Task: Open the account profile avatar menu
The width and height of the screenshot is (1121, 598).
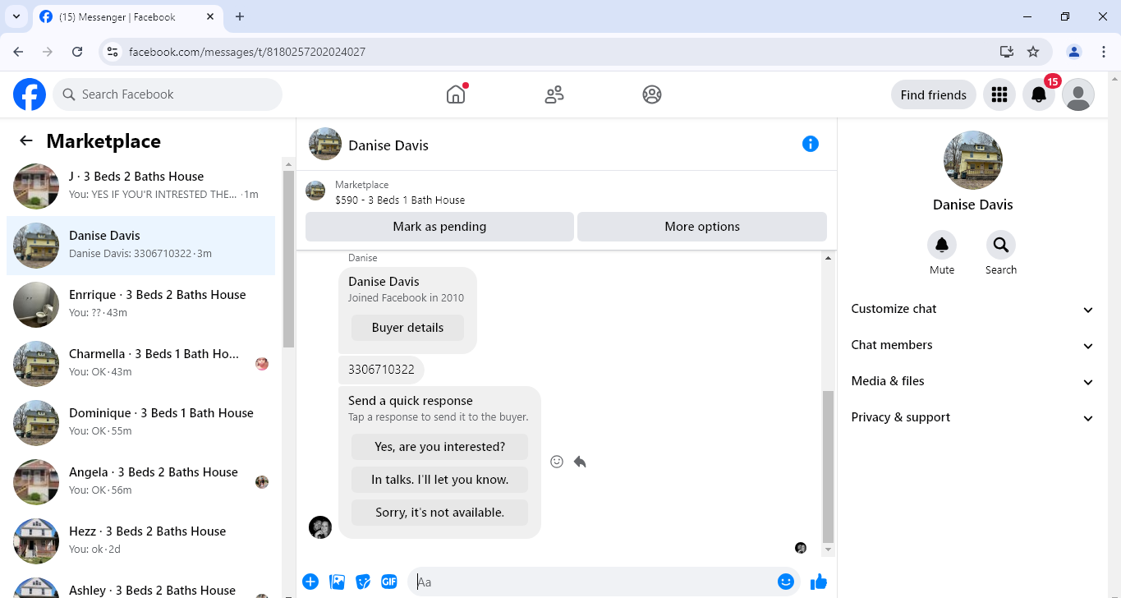Action: 1078,94
